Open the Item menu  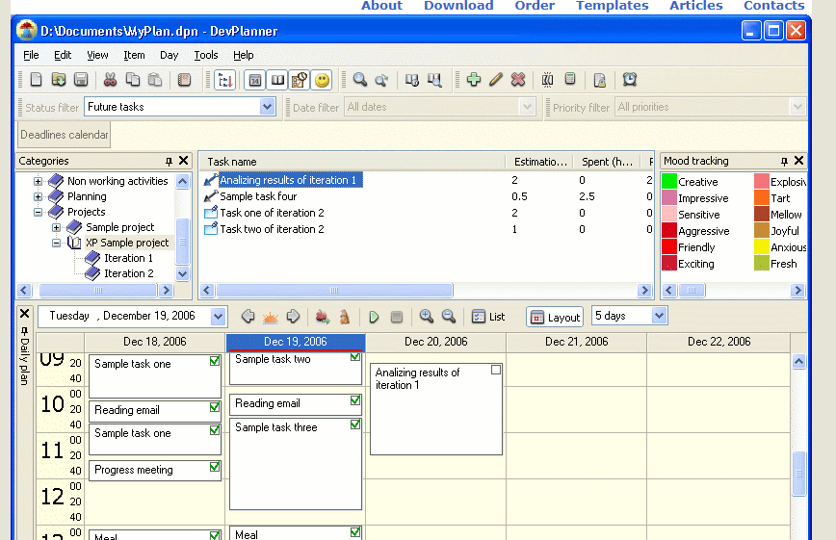coord(134,55)
